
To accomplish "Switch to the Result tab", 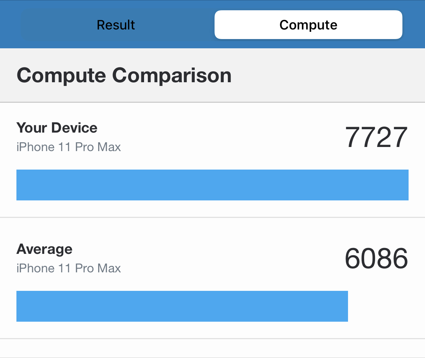I will (x=116, y=25).
